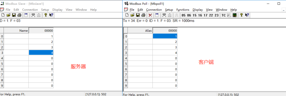Click pulse waveform icon in Modbus Poll toolbar

177,15
